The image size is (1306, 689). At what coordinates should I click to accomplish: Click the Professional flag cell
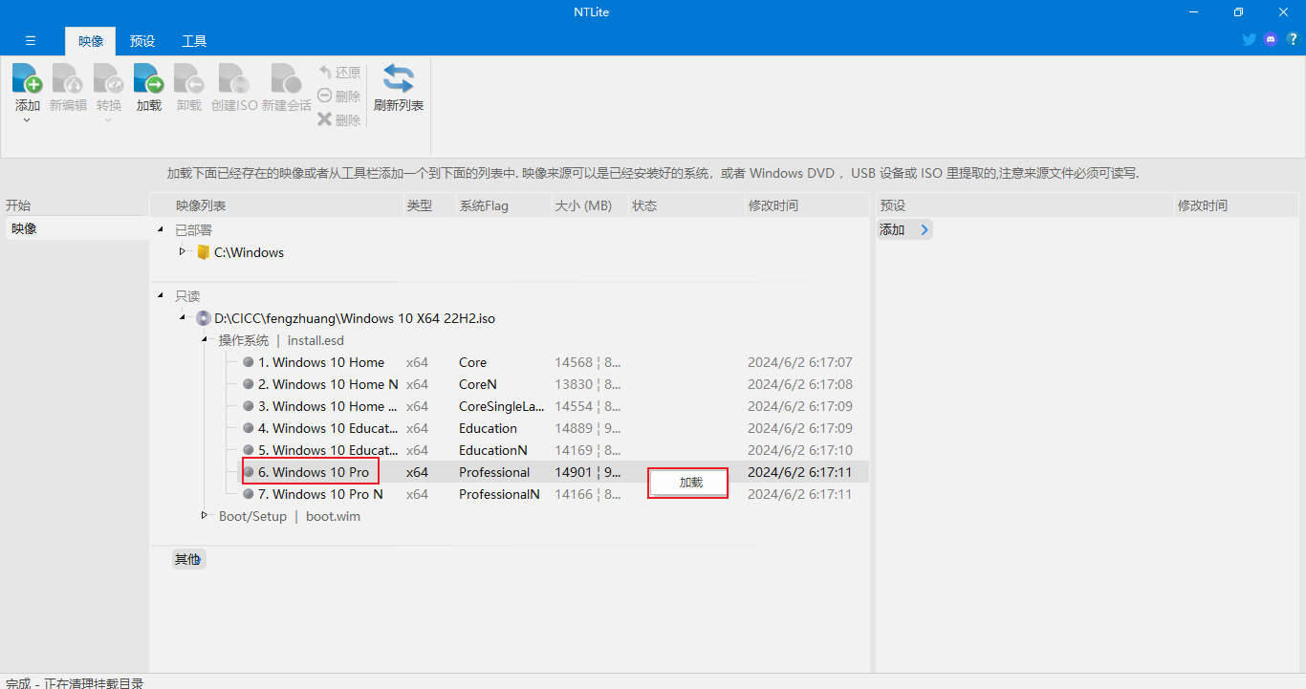point(494,472)
